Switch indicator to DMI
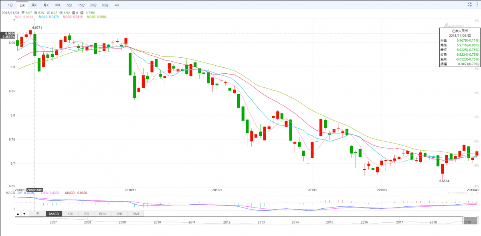The image size is (481, 236). pyautogui.click(x=136, y=214)
